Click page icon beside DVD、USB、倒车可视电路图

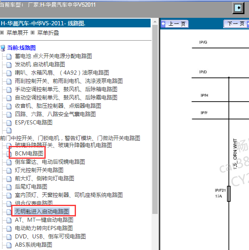(9, 237)
